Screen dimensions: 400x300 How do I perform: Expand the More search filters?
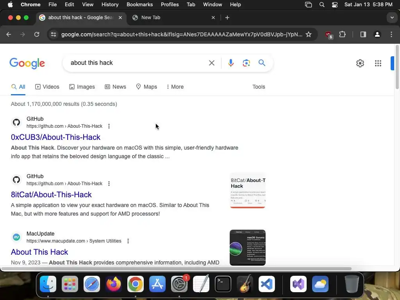[175, 87]
